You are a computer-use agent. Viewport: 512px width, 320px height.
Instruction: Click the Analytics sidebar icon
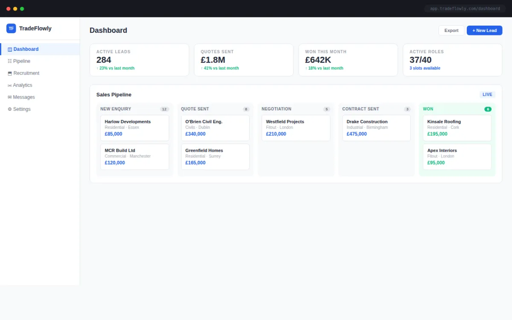click(x=10, y=85)
